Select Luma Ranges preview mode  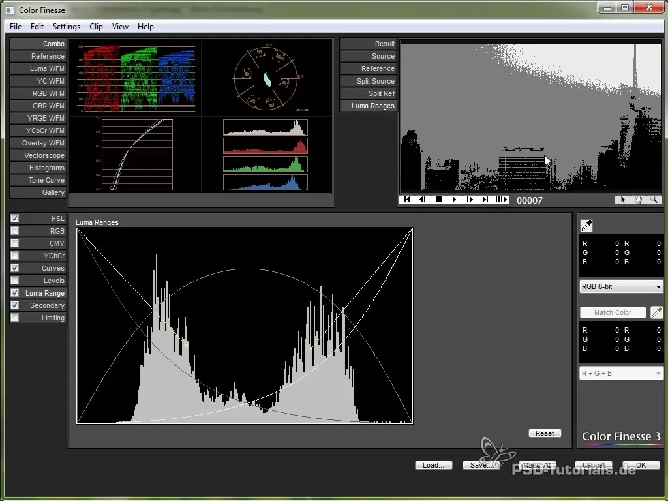[369, 106]
